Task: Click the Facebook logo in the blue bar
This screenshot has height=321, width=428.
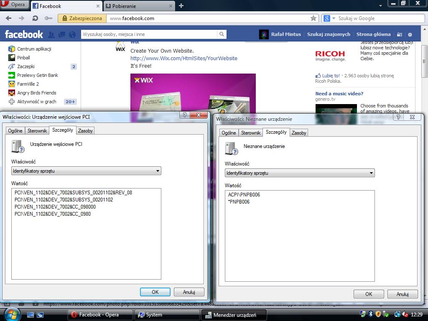Action: 24,34
